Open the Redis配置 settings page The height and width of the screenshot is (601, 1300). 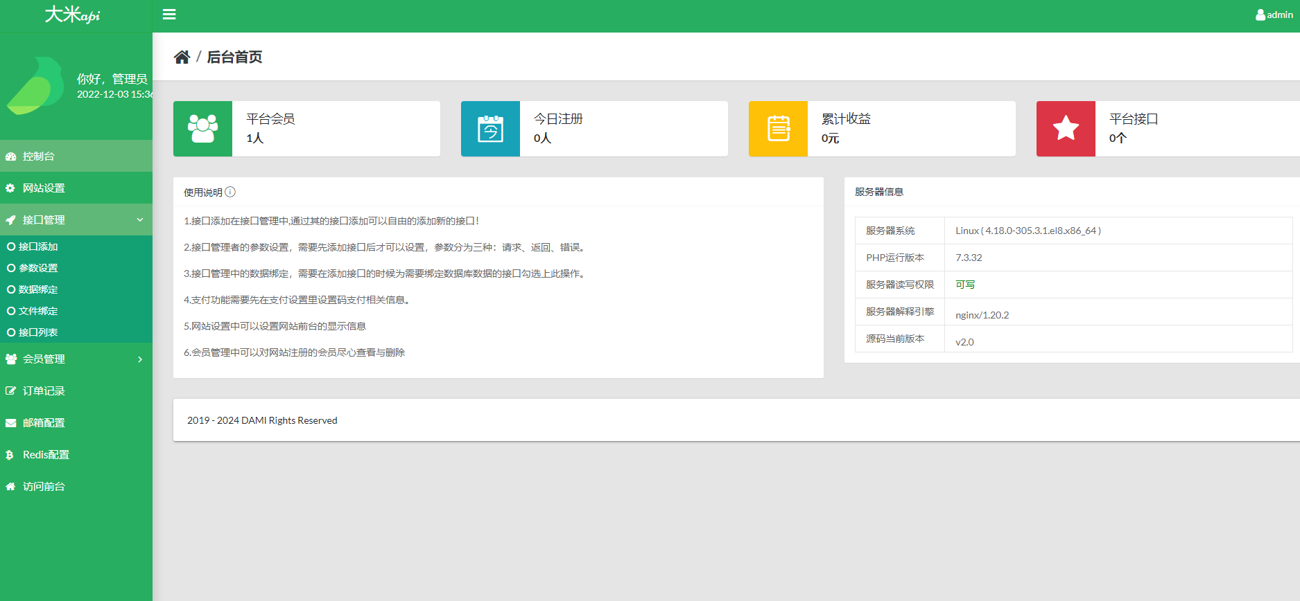coord(46,455)
